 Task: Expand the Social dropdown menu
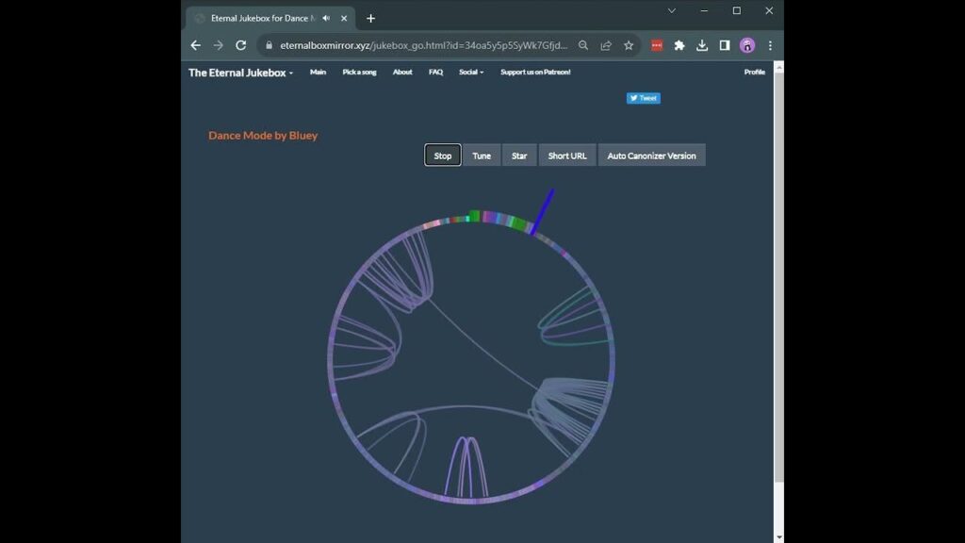471,73
